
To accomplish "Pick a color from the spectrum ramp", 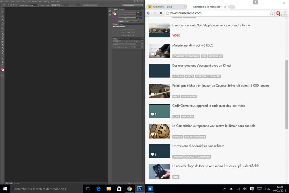I will pyautogui.click(x=128, y=21).
